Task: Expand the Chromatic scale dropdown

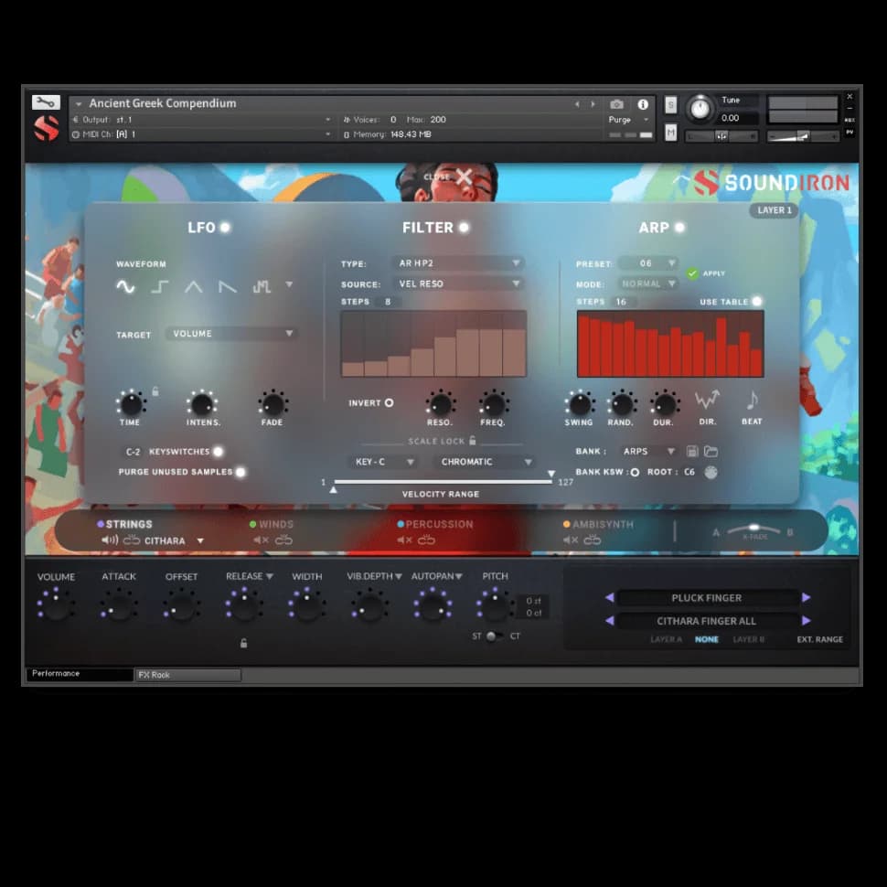Action: pos(484,462)
